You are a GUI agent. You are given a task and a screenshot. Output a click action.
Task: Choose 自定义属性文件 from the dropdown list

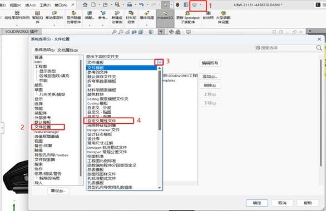click(102, 120)
